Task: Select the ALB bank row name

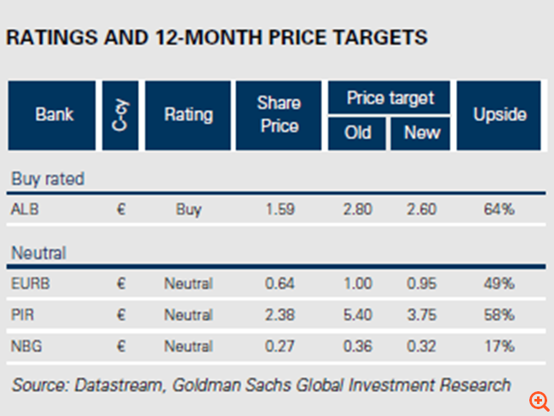Action: point(25,208)
